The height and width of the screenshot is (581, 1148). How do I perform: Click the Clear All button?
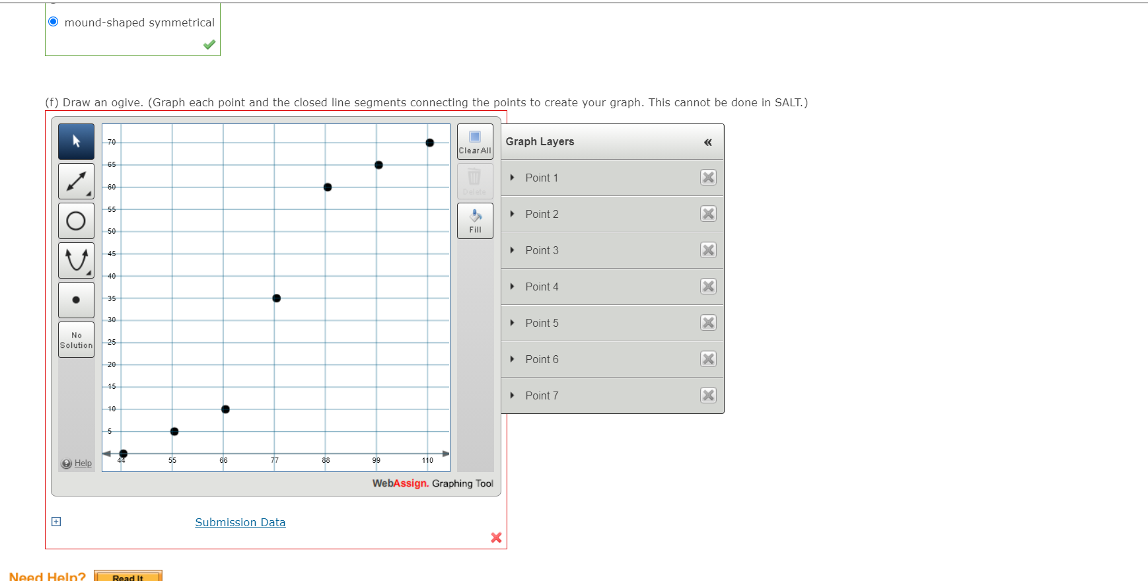[x=475, y=141]
